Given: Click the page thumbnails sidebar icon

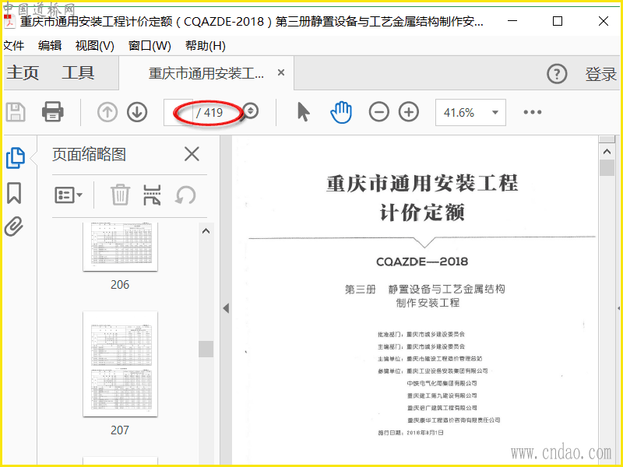Looking at the screenshot, I should tap(16, 158).
